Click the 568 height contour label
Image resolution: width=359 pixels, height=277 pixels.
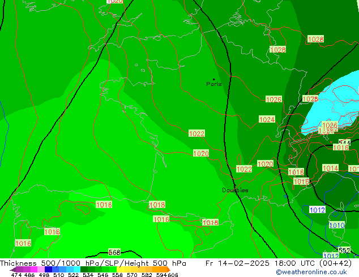[114, 252]
